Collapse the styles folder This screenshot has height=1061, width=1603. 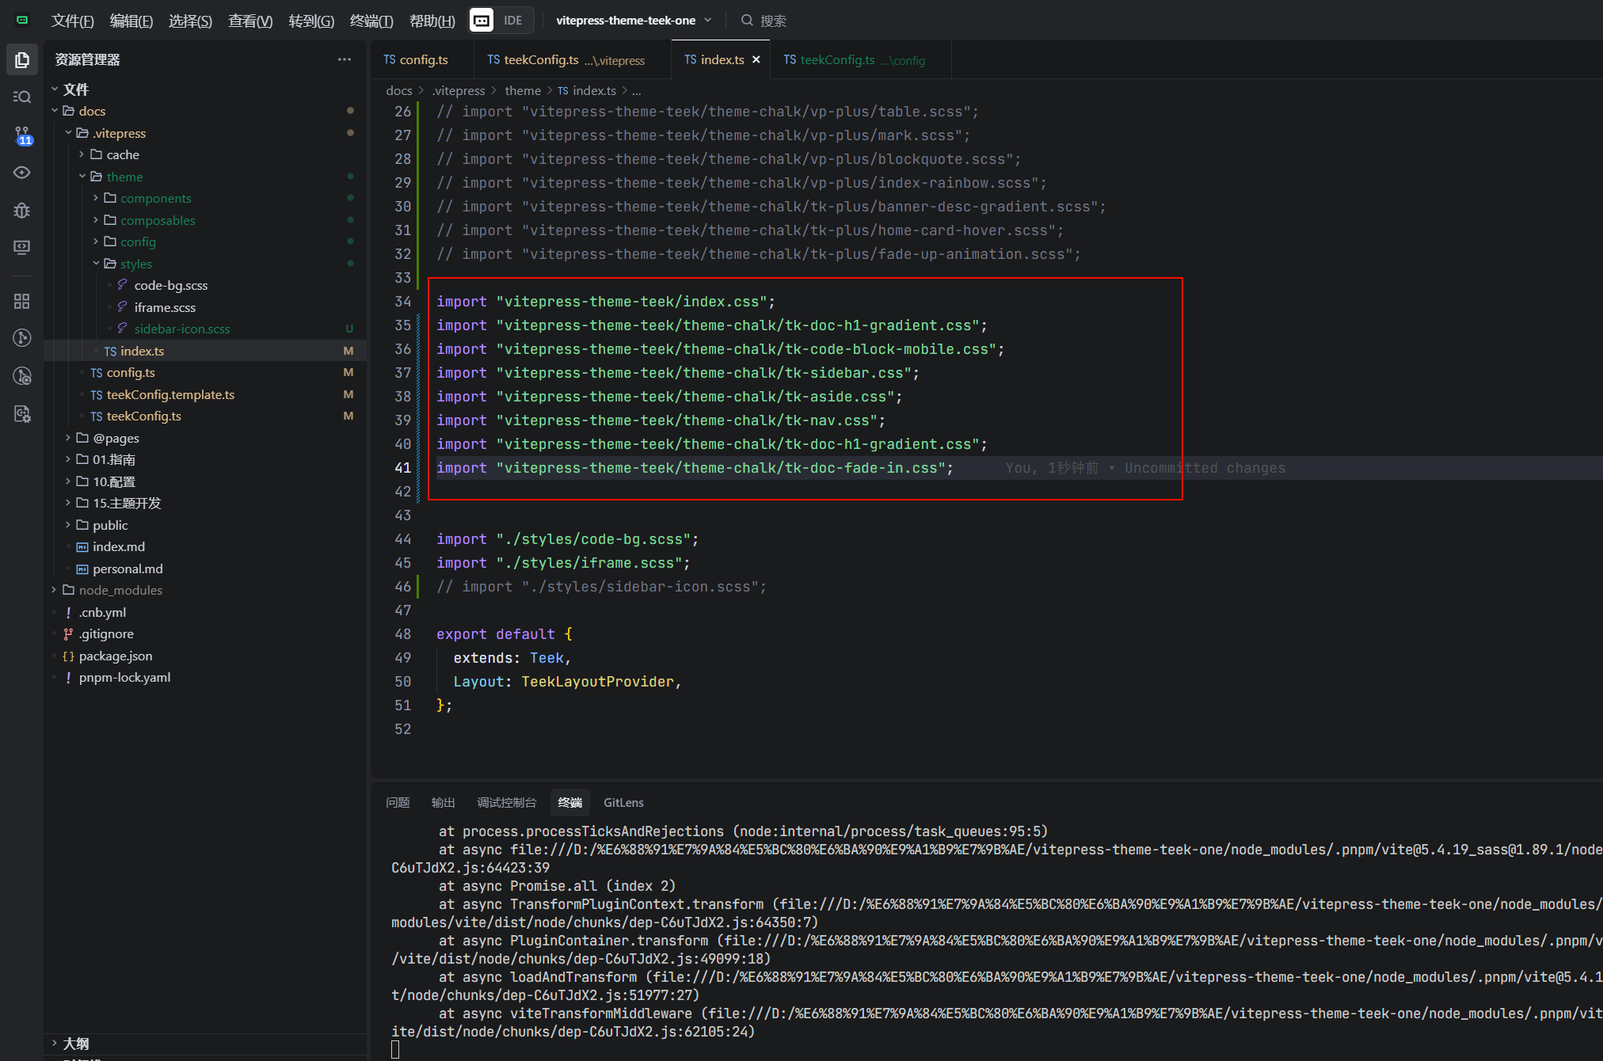pos(135,264)
